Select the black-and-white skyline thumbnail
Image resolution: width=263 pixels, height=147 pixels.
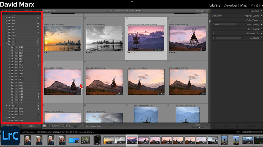click(104, 38)
